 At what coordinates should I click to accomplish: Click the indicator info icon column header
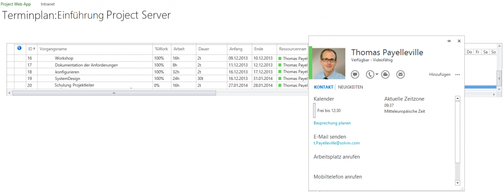pyautogui.click(x=19, y=48)
